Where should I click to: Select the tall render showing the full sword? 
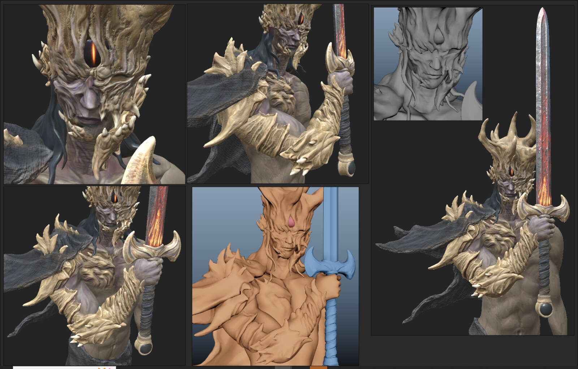coord(473,170)
